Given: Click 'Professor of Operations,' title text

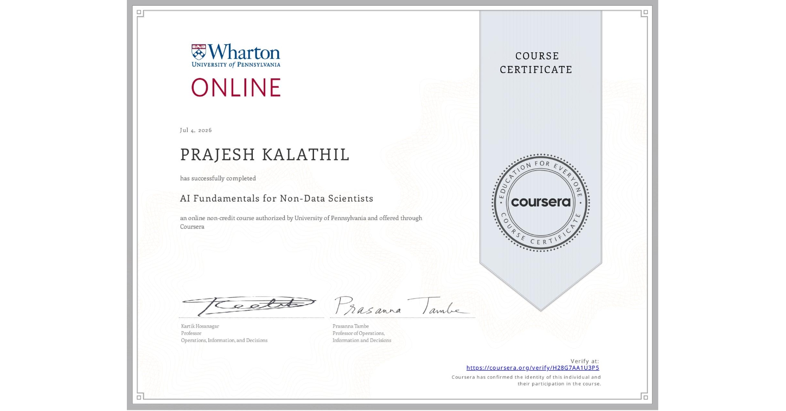Looking at the screenshot, I should pos(358,333).
